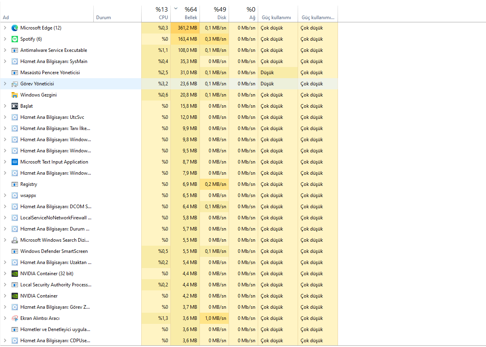The height and width of the screenshot is (347, 486).
Task: Sort by the Durum column header
Action: coord(118,14)
